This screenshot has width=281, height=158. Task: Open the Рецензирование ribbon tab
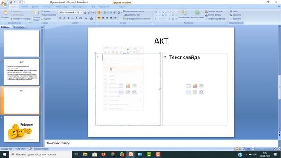pos(80,7)
